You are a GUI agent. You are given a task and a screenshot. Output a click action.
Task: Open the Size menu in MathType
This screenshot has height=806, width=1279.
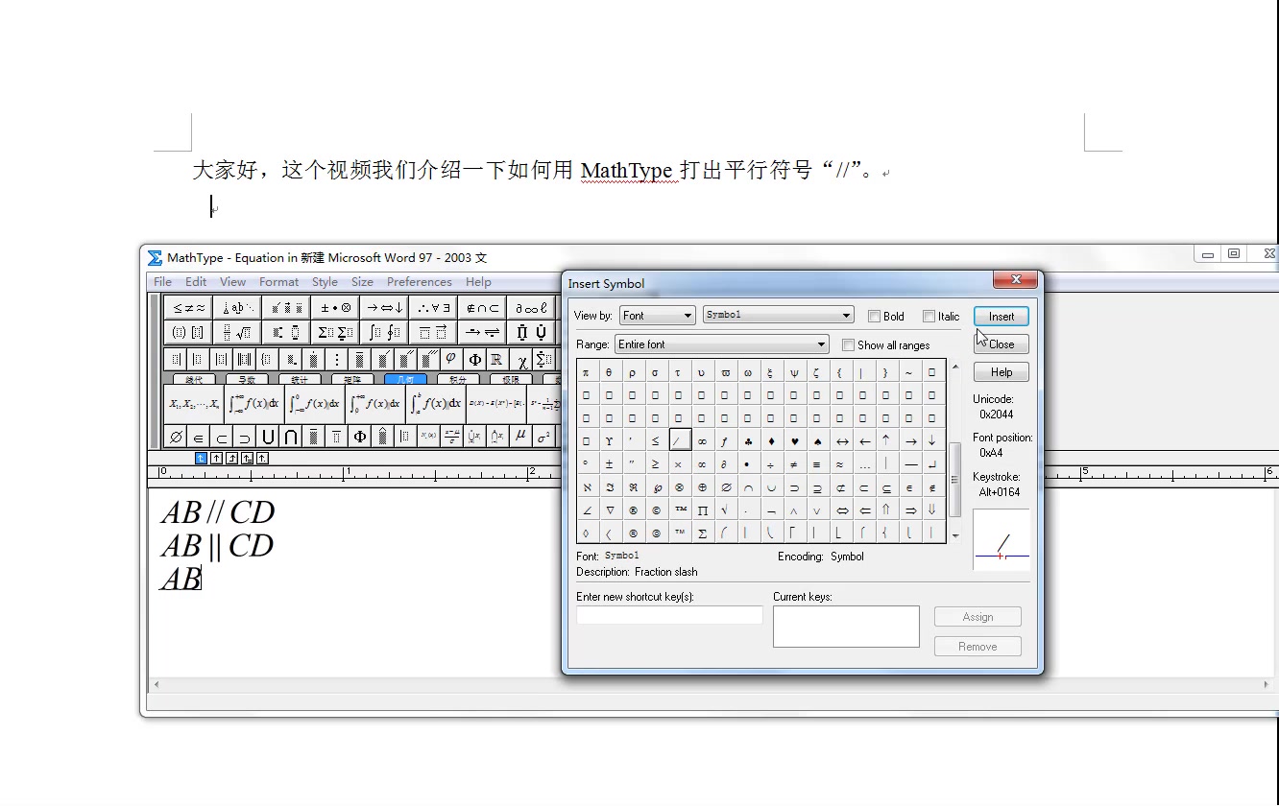pyautogui.click(x=362, y=281)
